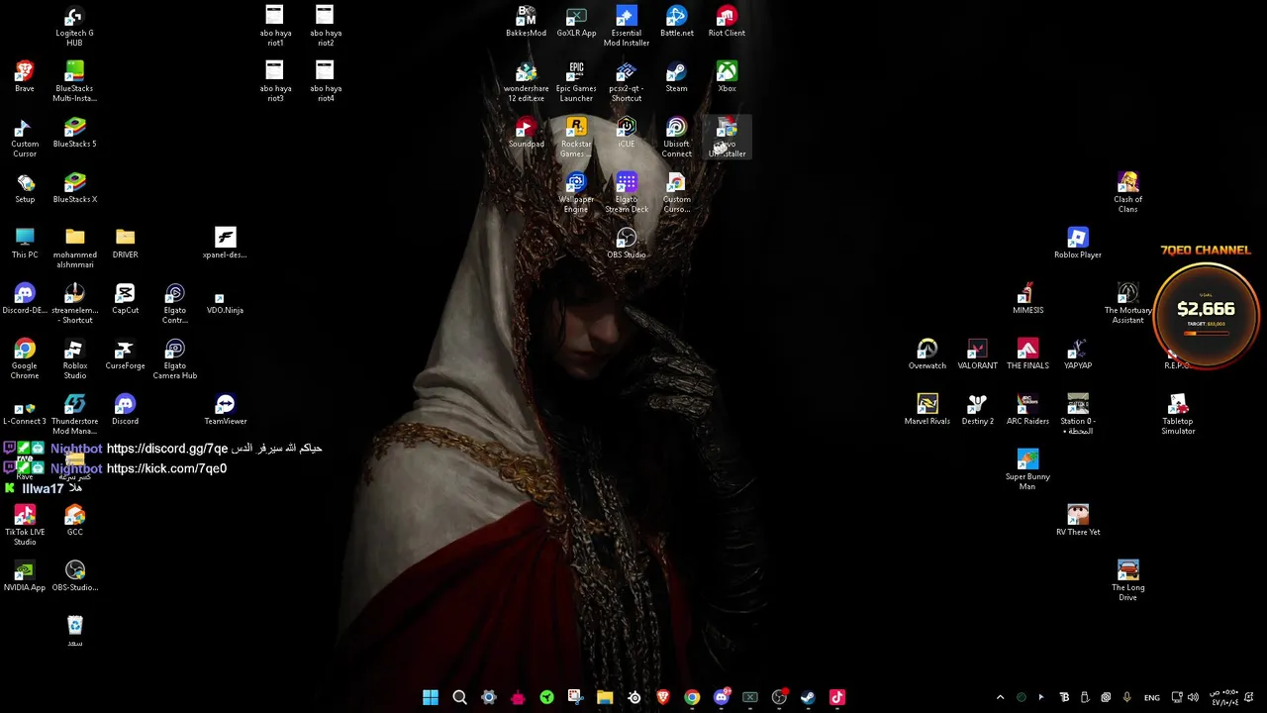This screenshot has height=713, width=1267.
Task: Launch the Brave browser desktop shortcut
Action: tap(25, 77)
